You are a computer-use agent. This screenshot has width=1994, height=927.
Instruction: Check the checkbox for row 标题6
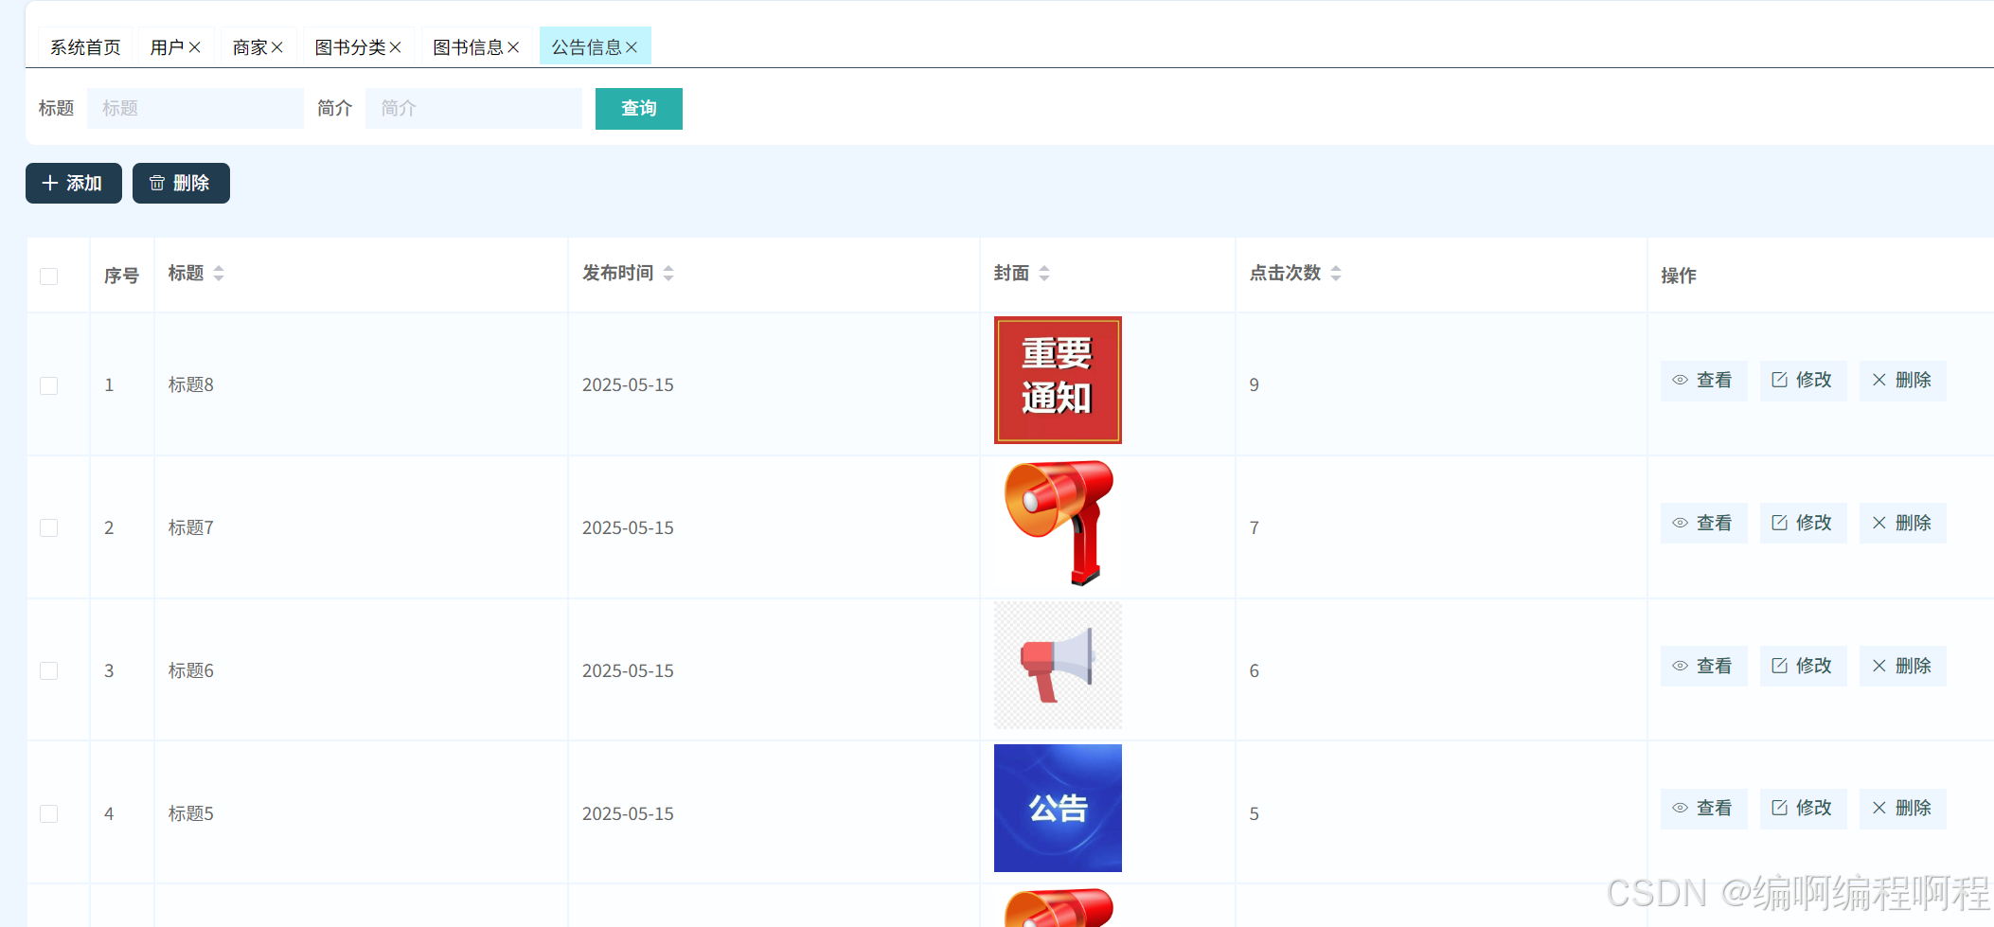(49, 670)
